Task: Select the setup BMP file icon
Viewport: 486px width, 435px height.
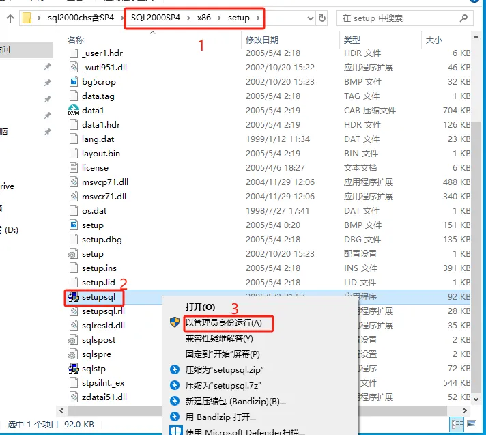Action: [74, 225]
